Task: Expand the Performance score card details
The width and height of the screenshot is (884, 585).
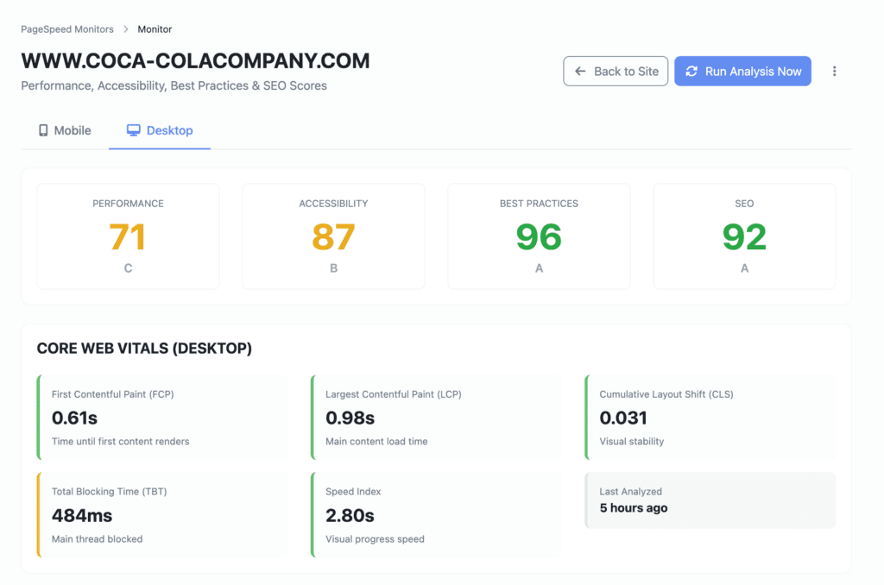Action: tap(128, 236)
